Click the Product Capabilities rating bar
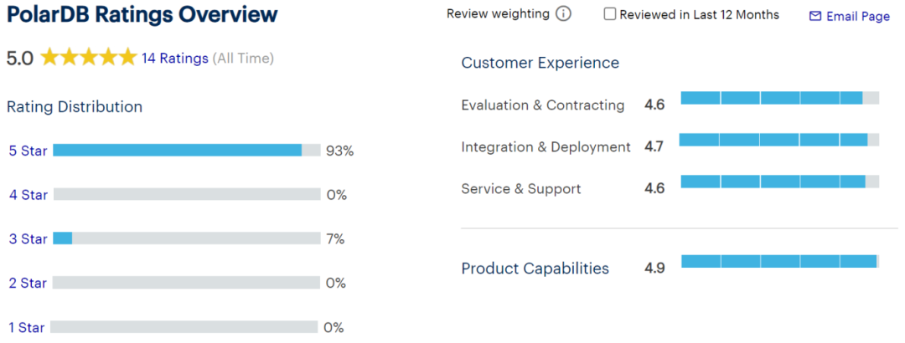905x343 pixels. pos(779,262)
